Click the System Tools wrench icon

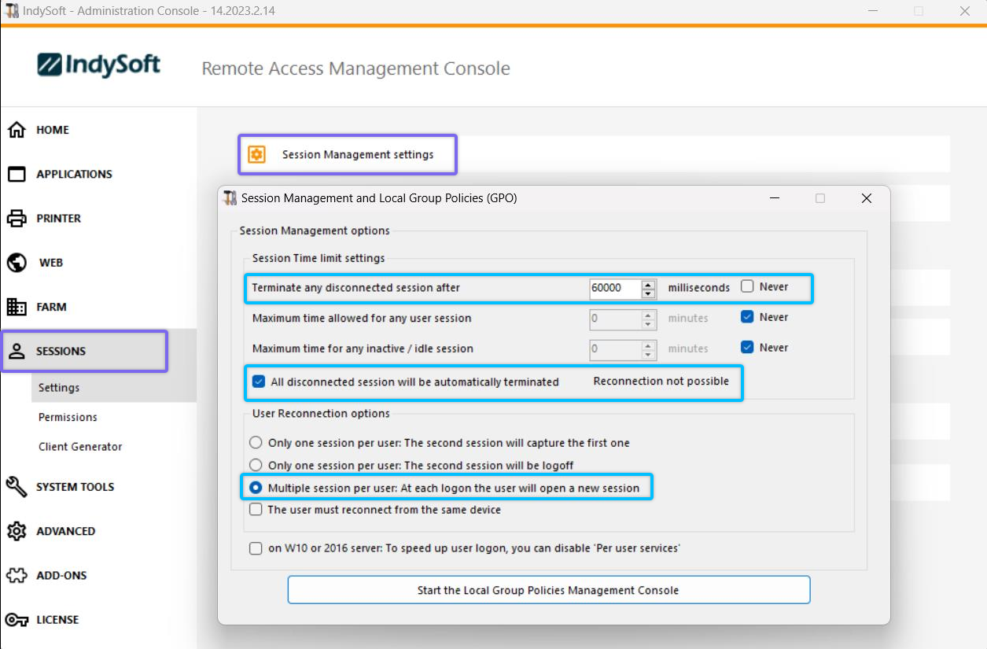(x=17, y=487)
